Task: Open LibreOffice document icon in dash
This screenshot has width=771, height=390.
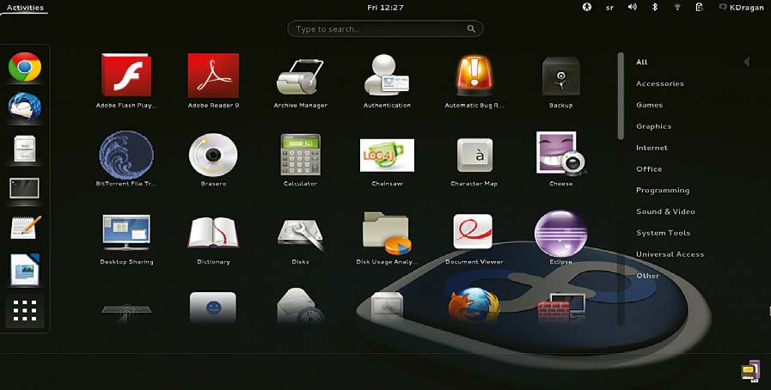Action: click(x=25, y=270)
